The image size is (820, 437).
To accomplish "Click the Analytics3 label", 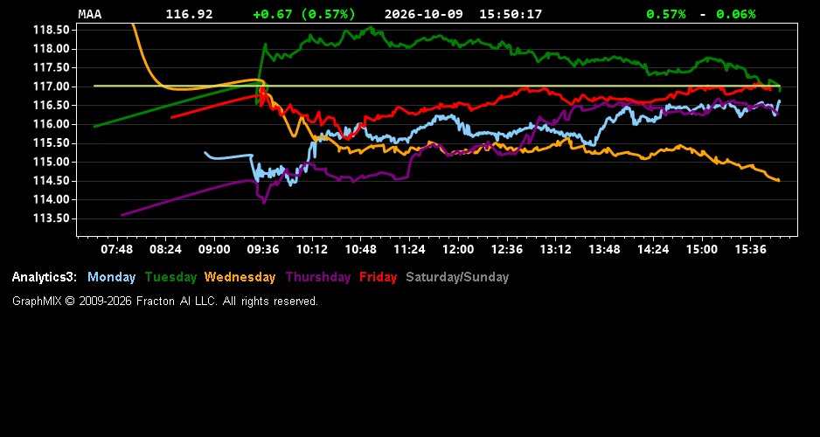I will [45, 277].
